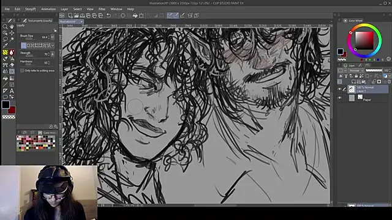Select the Text tool
This screenshot has width=392, height=220.
tap(12, 91)
